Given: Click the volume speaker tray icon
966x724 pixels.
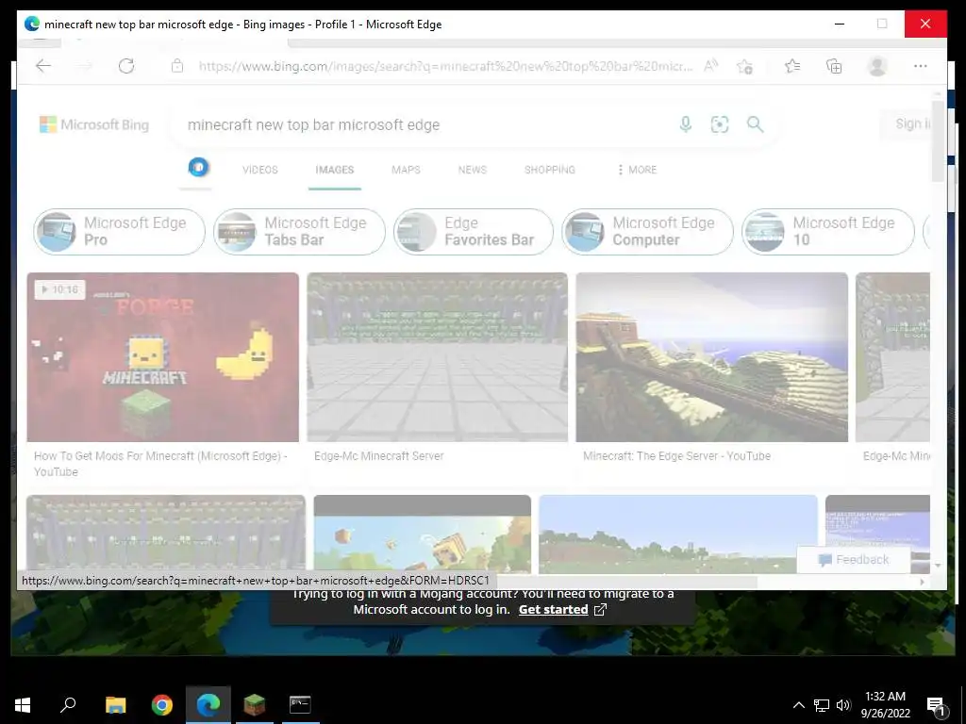Looking at the screenshot, I should pos(843,705).
